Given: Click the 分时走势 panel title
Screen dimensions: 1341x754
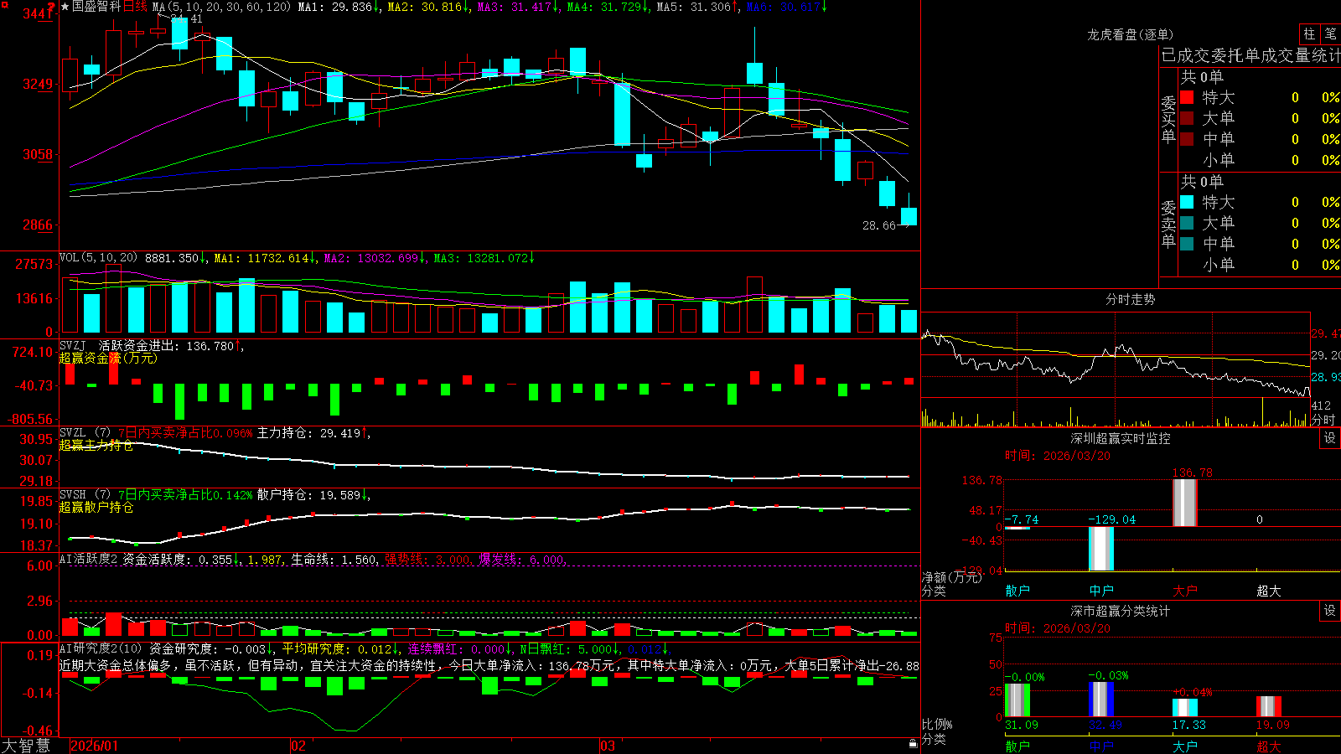Looking at the screenshot, I should coord(1130,299).
